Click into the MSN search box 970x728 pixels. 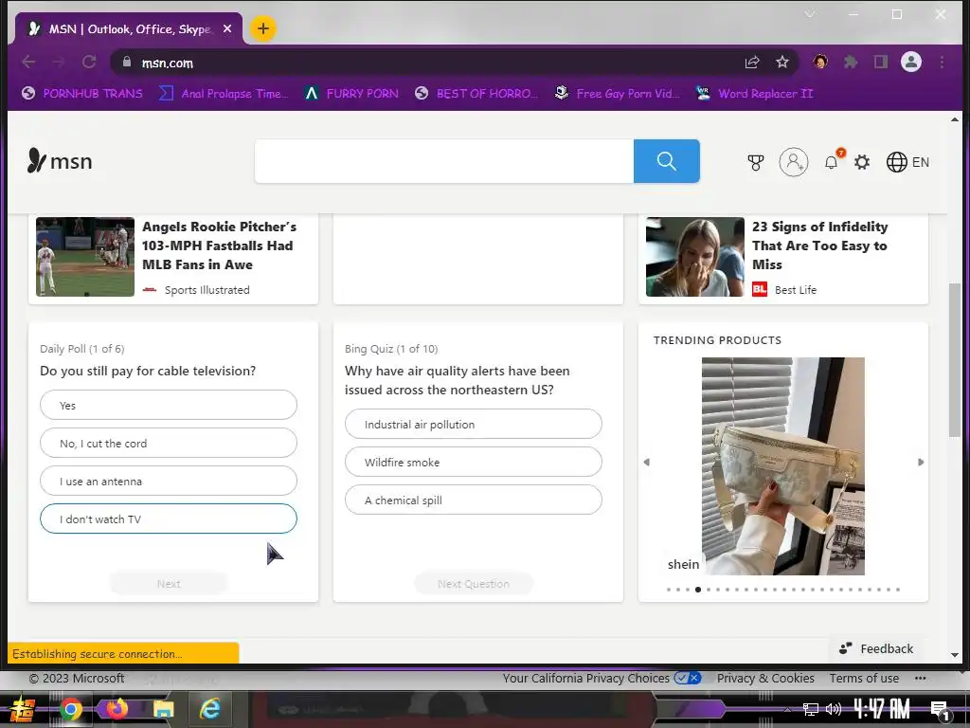point(443,161)
